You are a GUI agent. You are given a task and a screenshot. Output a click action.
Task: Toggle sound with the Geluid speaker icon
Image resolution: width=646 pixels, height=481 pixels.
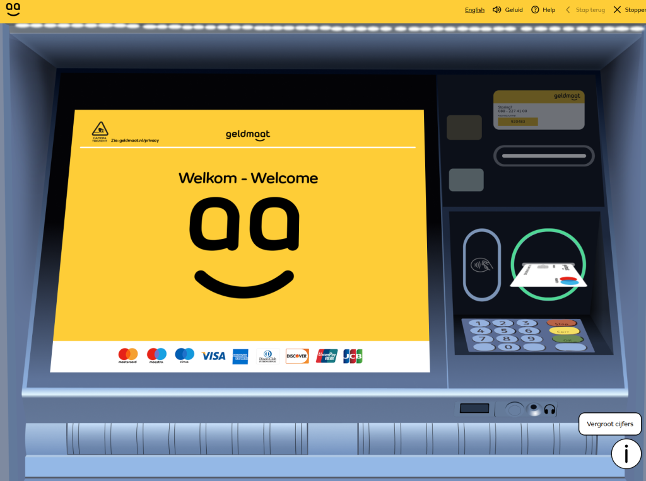click(497, 9)
